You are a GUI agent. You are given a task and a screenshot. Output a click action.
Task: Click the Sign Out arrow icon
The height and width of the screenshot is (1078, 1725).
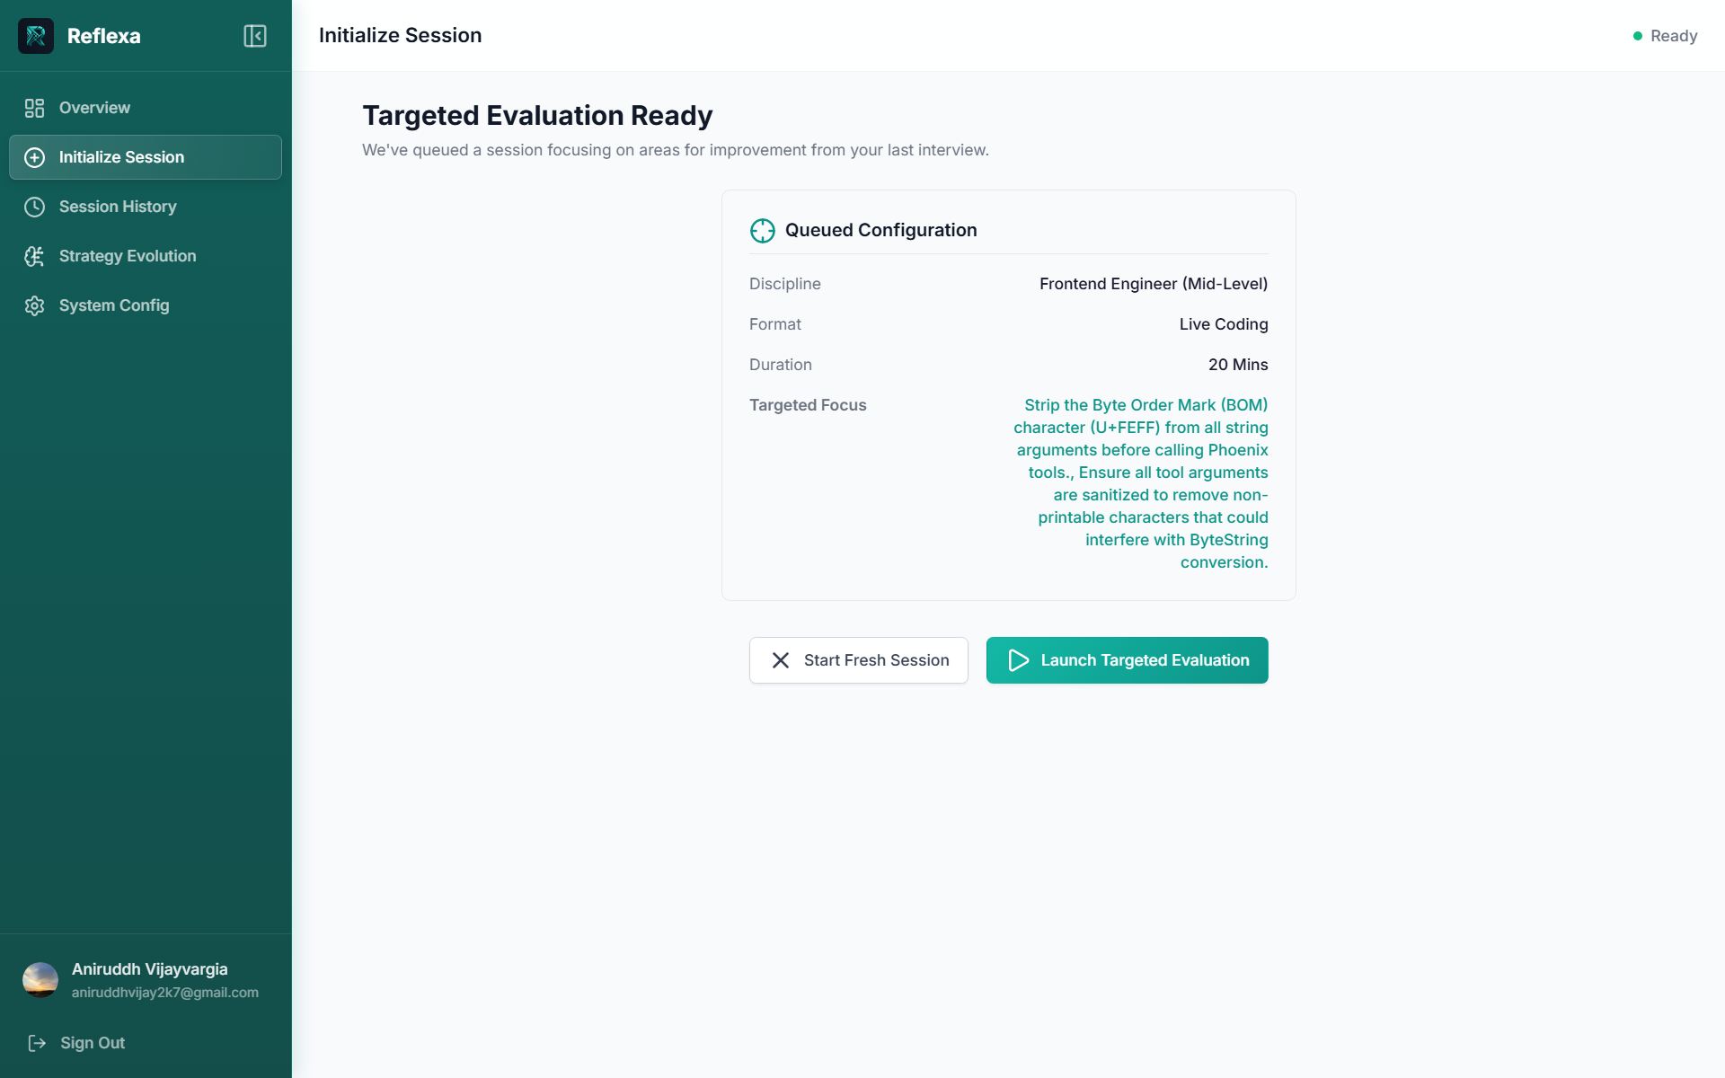pos(37,1043)
